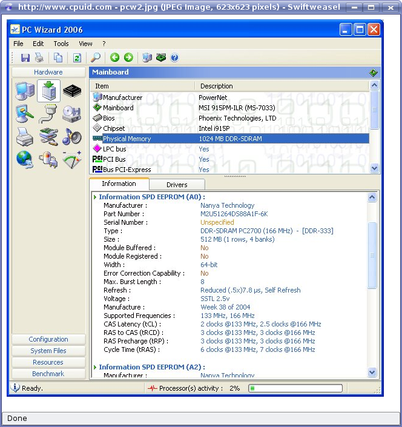Click the green chip toolbar icon
The width and height of the screenshot is (402, 427).
tap(161, 58)
